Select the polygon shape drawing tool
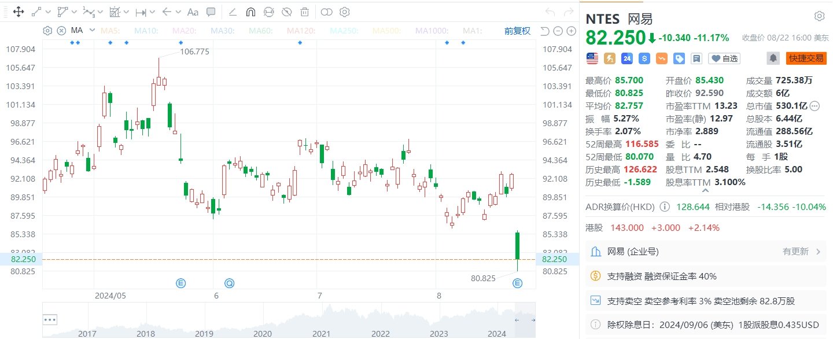The width and height of the screenshot is (833, 339). point(63,12)
